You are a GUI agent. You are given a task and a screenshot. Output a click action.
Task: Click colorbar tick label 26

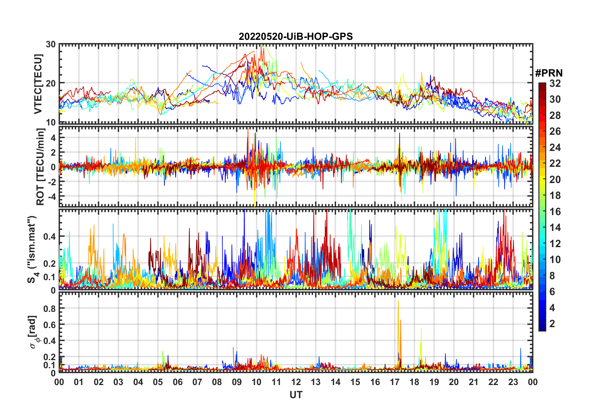coord(555,131)
